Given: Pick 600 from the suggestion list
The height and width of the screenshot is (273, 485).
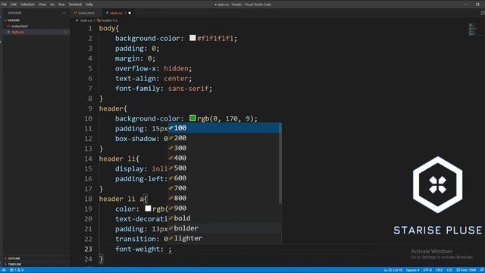Looking at the screenshot, I should [x=224, y=178].
